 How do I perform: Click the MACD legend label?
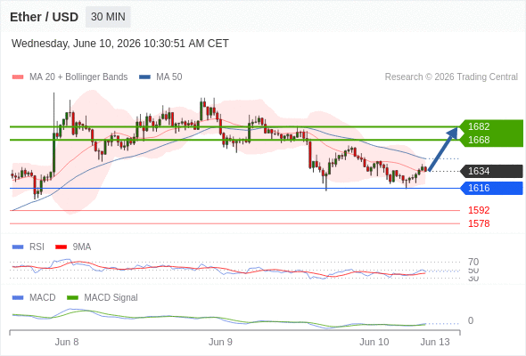(42, 298)
